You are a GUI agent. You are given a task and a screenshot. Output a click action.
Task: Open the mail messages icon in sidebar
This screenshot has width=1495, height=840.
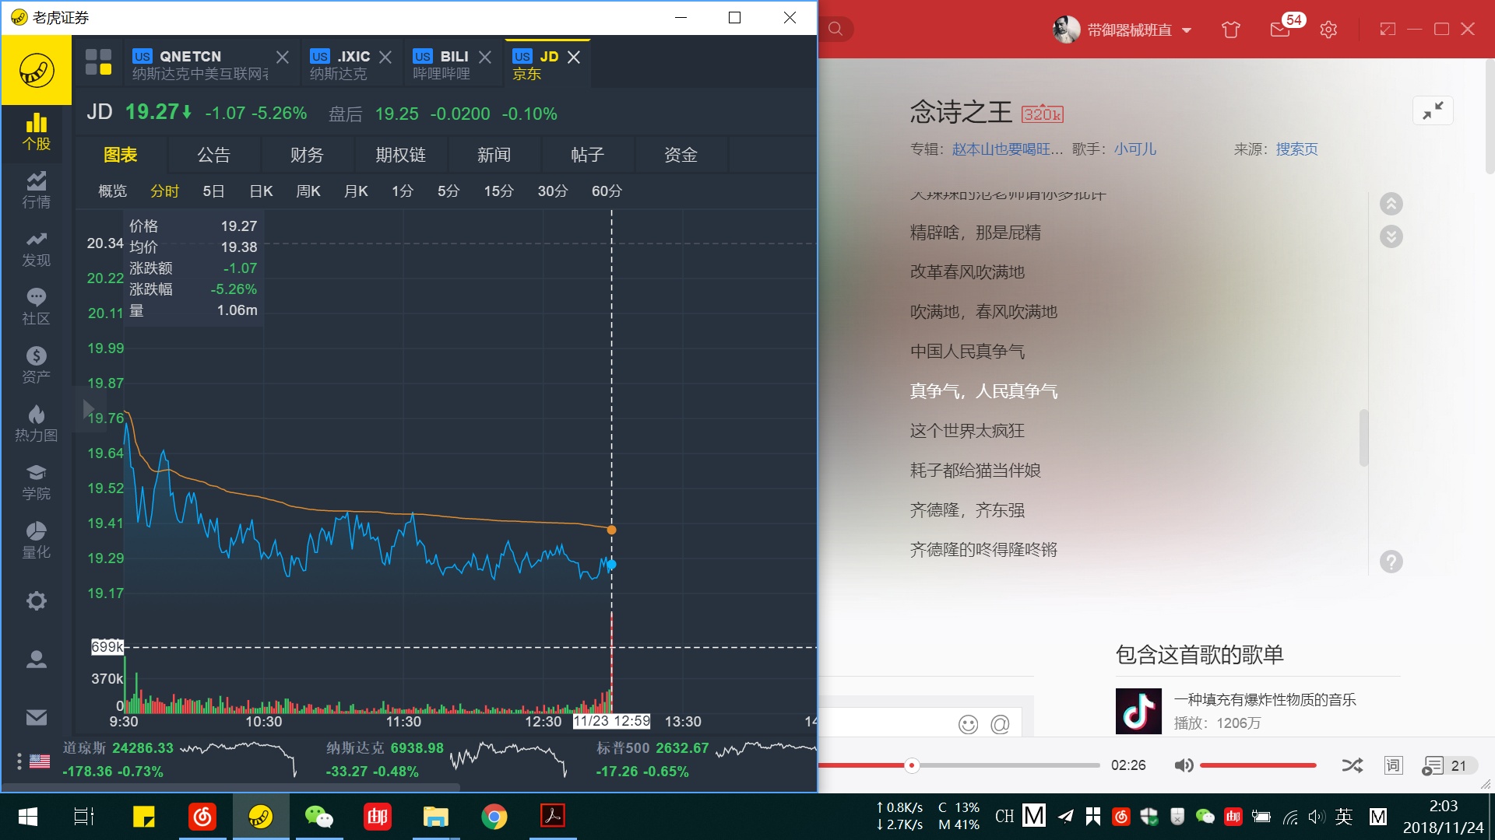[36, 717]
